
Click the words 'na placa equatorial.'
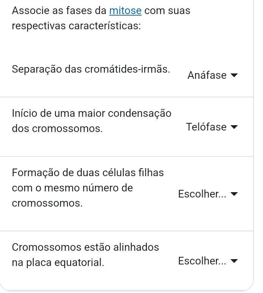[x=57, y=262]
